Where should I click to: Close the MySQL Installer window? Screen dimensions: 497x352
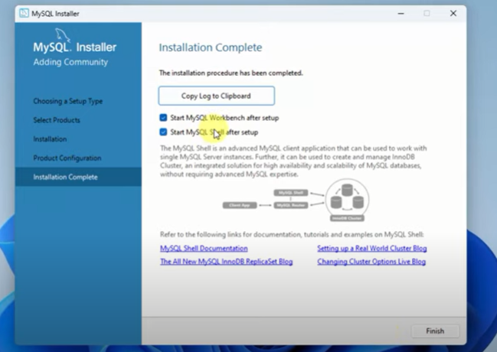(x=453, y=13)
